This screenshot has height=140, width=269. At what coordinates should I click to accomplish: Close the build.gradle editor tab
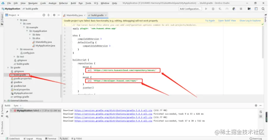106,15
